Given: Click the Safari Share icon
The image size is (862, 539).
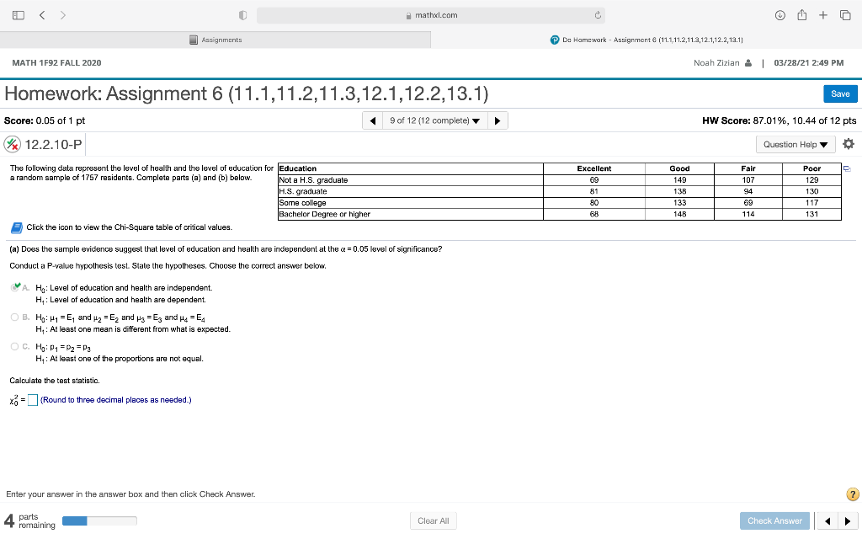Looking at the screenshot, I should (802, 14).
